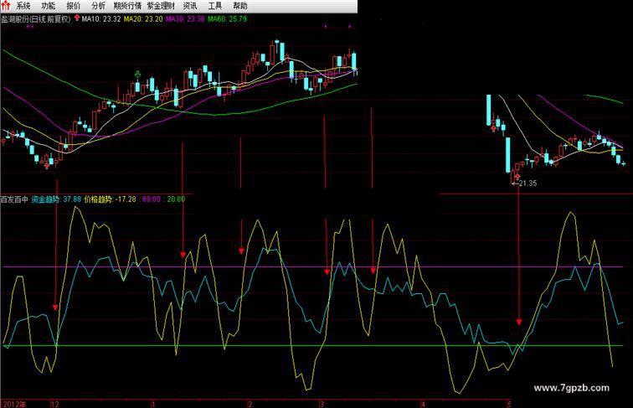633x408 pixels.
Task: Click the month 2 marker on time axis
Action: pos(250,404)
